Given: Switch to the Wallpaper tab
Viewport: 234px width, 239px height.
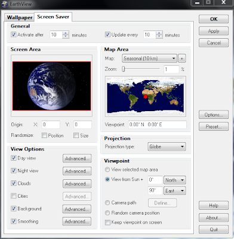Looking at the screenshot, I should pyautogui.click(x=20, y=17).
